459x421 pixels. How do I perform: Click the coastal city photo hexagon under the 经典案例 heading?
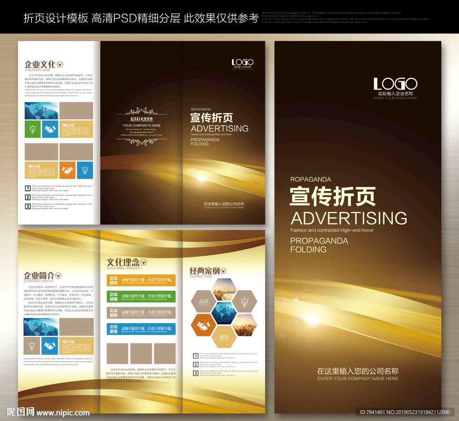(224, 289)
